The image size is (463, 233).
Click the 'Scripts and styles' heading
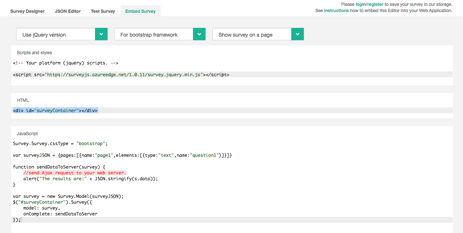tap(34, 53)
